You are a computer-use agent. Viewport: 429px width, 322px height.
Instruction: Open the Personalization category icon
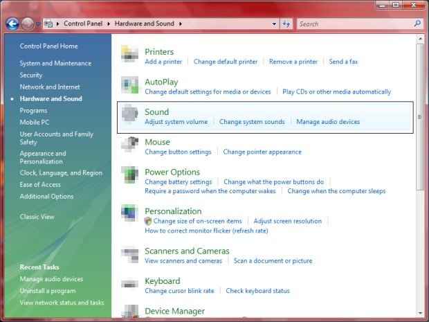pyautogui.click(x=129, y=215)
